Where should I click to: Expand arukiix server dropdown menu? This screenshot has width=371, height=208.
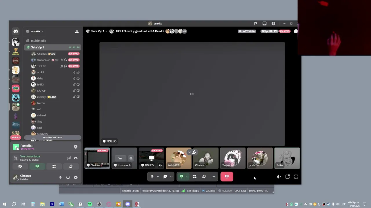[x=37, y=31]
